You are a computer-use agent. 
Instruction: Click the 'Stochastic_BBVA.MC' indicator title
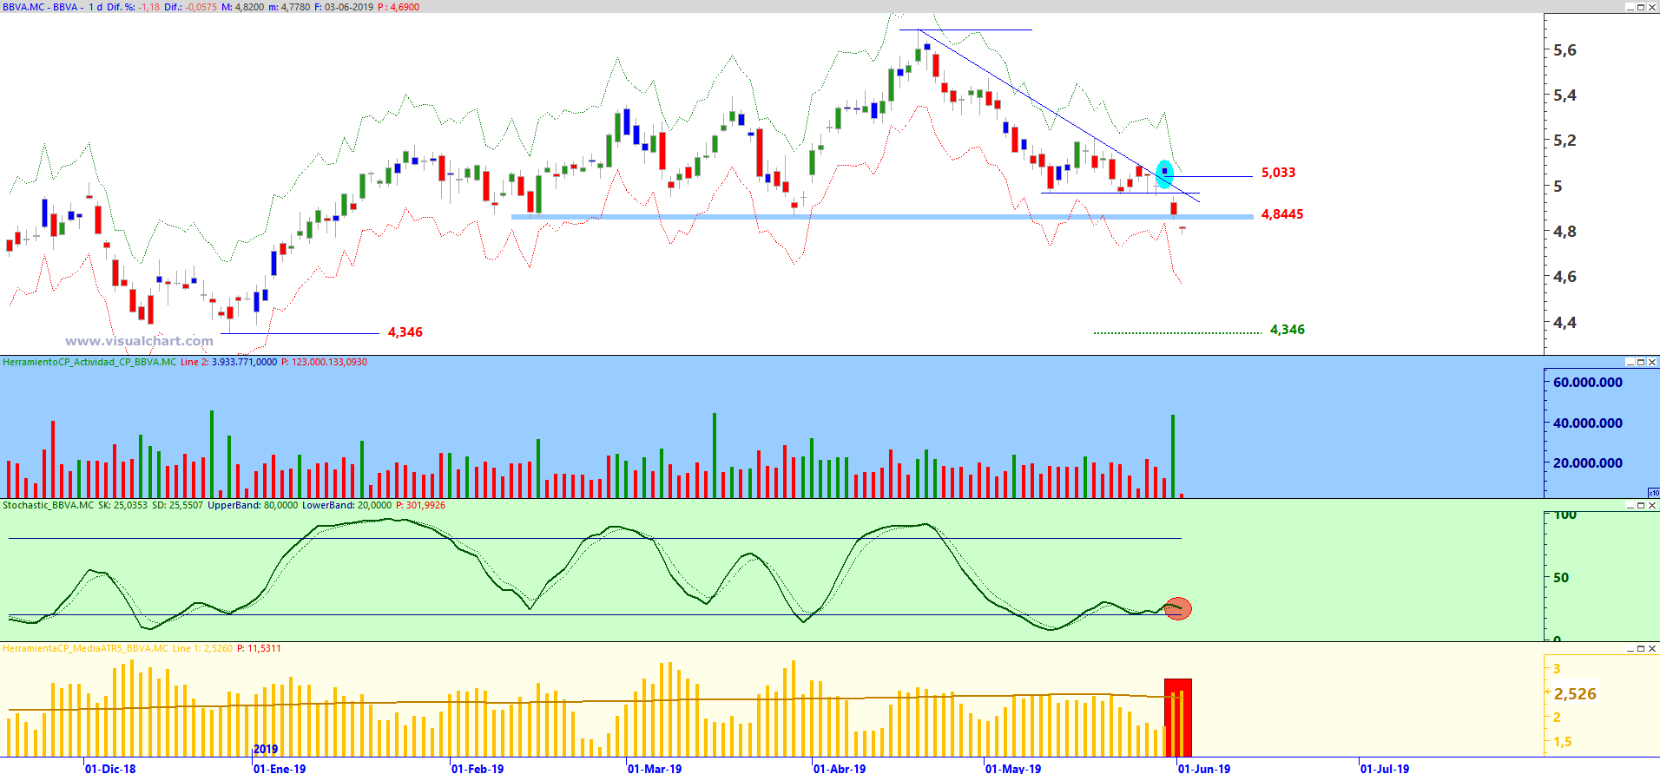coord(49,505)
